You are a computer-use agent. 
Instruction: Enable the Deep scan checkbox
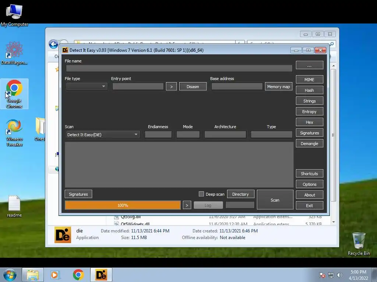[201, 194]
